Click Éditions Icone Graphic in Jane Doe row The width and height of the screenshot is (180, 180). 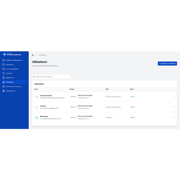[85, 106]
